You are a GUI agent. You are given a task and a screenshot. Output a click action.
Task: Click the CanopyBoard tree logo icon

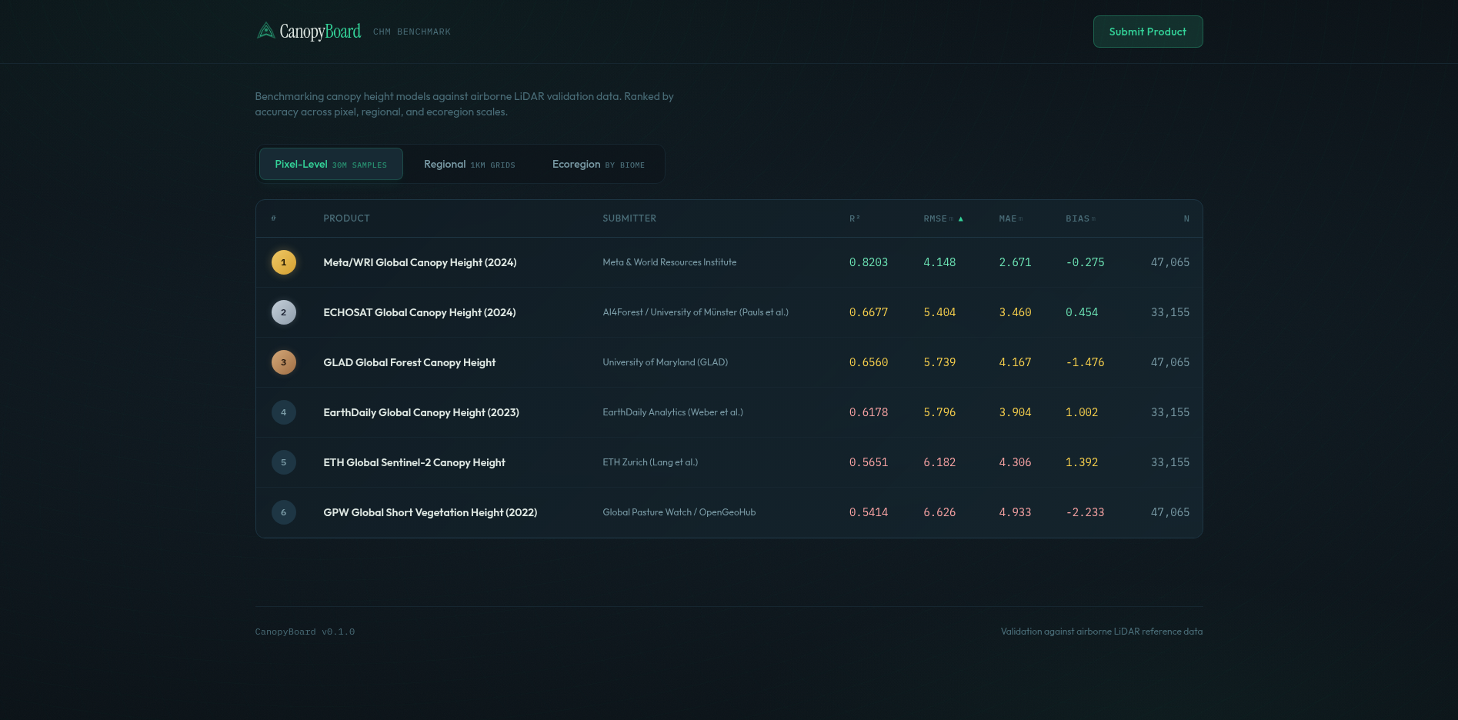pyautogui.click(x=265, y=31)
